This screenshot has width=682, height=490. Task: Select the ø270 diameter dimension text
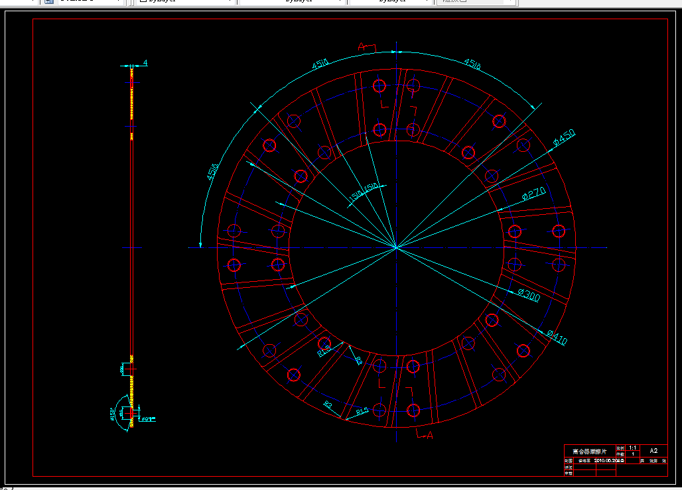pos(533,194)
